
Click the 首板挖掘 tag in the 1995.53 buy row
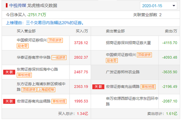(x=59, y=101)
